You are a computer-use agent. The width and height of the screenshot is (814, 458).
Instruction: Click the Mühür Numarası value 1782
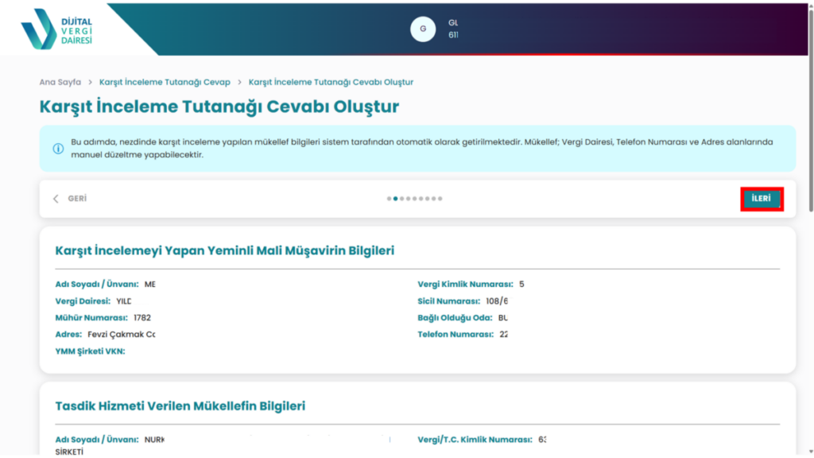pyautogui.click(x=142, y=318)
